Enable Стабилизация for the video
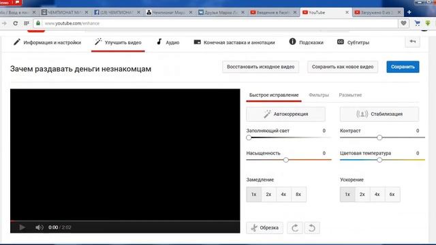The width and height of the screenshot is (436, 245). 379,114
